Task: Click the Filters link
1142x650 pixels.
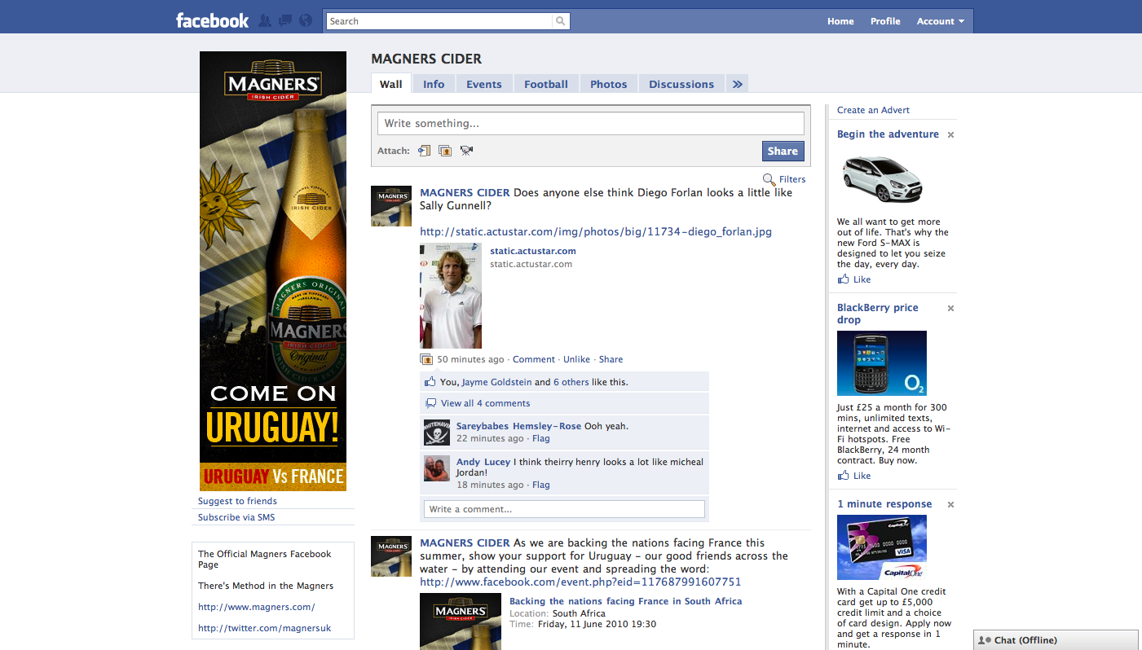Action: 792,179
